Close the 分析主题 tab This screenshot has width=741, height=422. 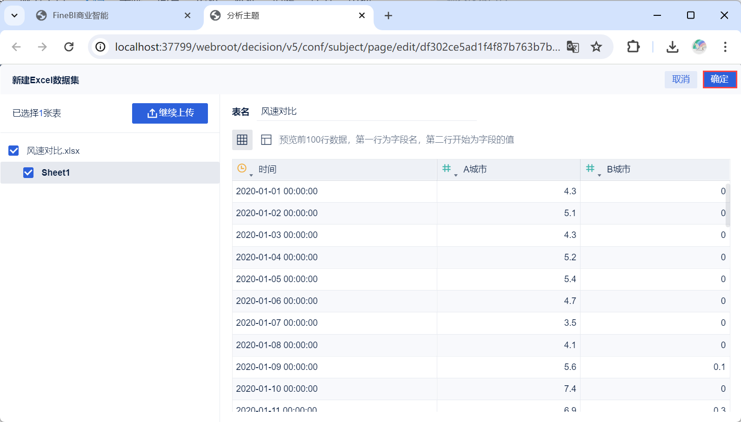pos(362,16)
